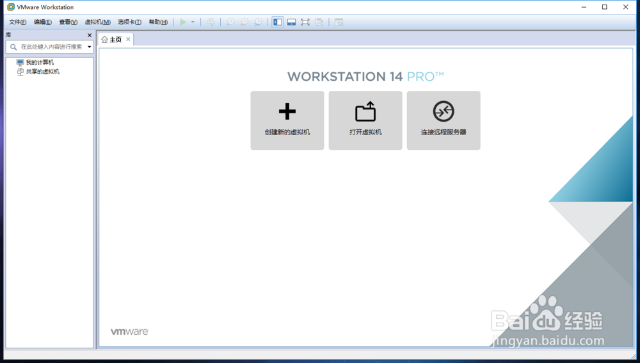Viewport: 640px width, 363px height.
Task: Click the library search input field
Action: click(50, 47)
